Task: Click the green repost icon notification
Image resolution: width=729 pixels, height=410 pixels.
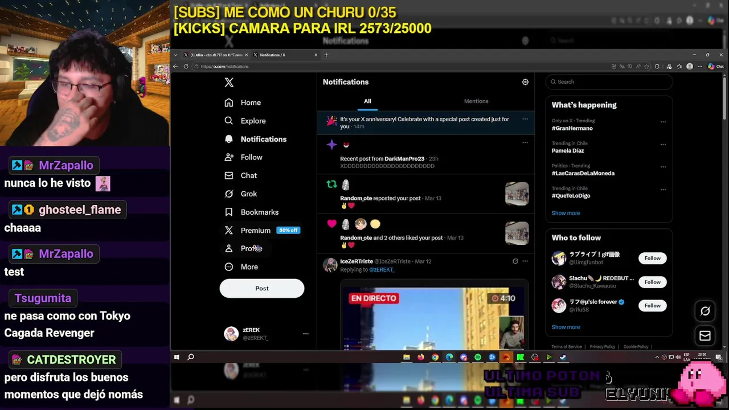Action: click(x=331, y=184)
